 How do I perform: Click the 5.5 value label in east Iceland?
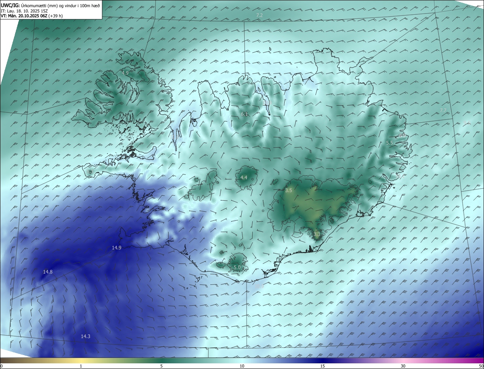click(389, 143)
